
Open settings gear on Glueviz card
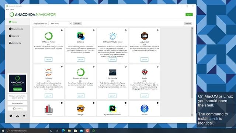[x=62, y=103]
